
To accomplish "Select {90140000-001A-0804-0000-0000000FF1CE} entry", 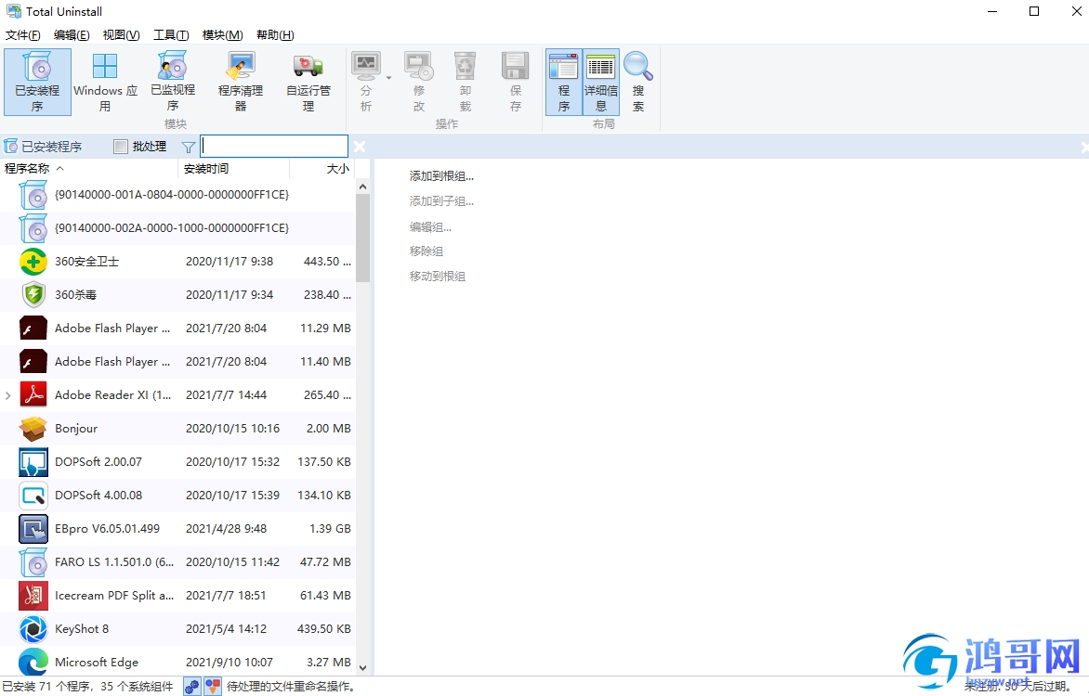I will click(x=177, y=195).
